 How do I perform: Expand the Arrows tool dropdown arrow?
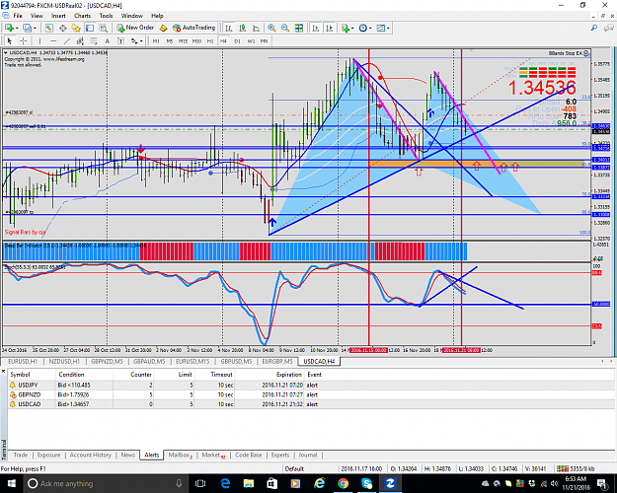tap(141, 40)
